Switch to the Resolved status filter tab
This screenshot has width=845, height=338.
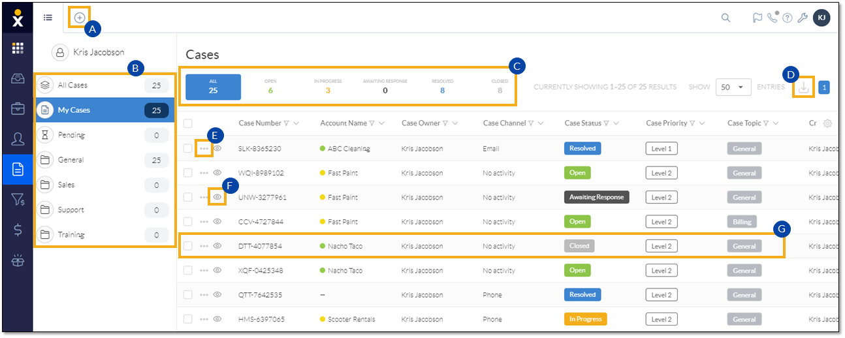point(442,87)
